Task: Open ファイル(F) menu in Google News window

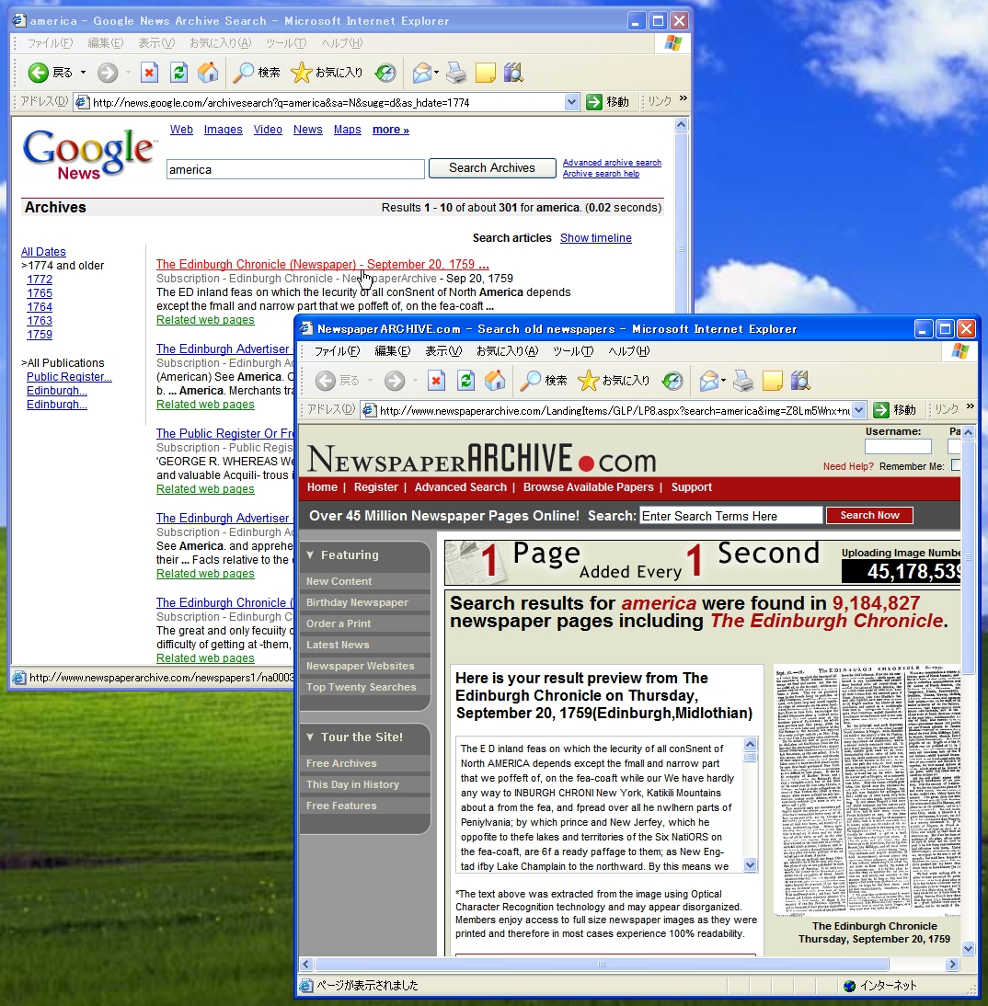Action: coord(50,43)
